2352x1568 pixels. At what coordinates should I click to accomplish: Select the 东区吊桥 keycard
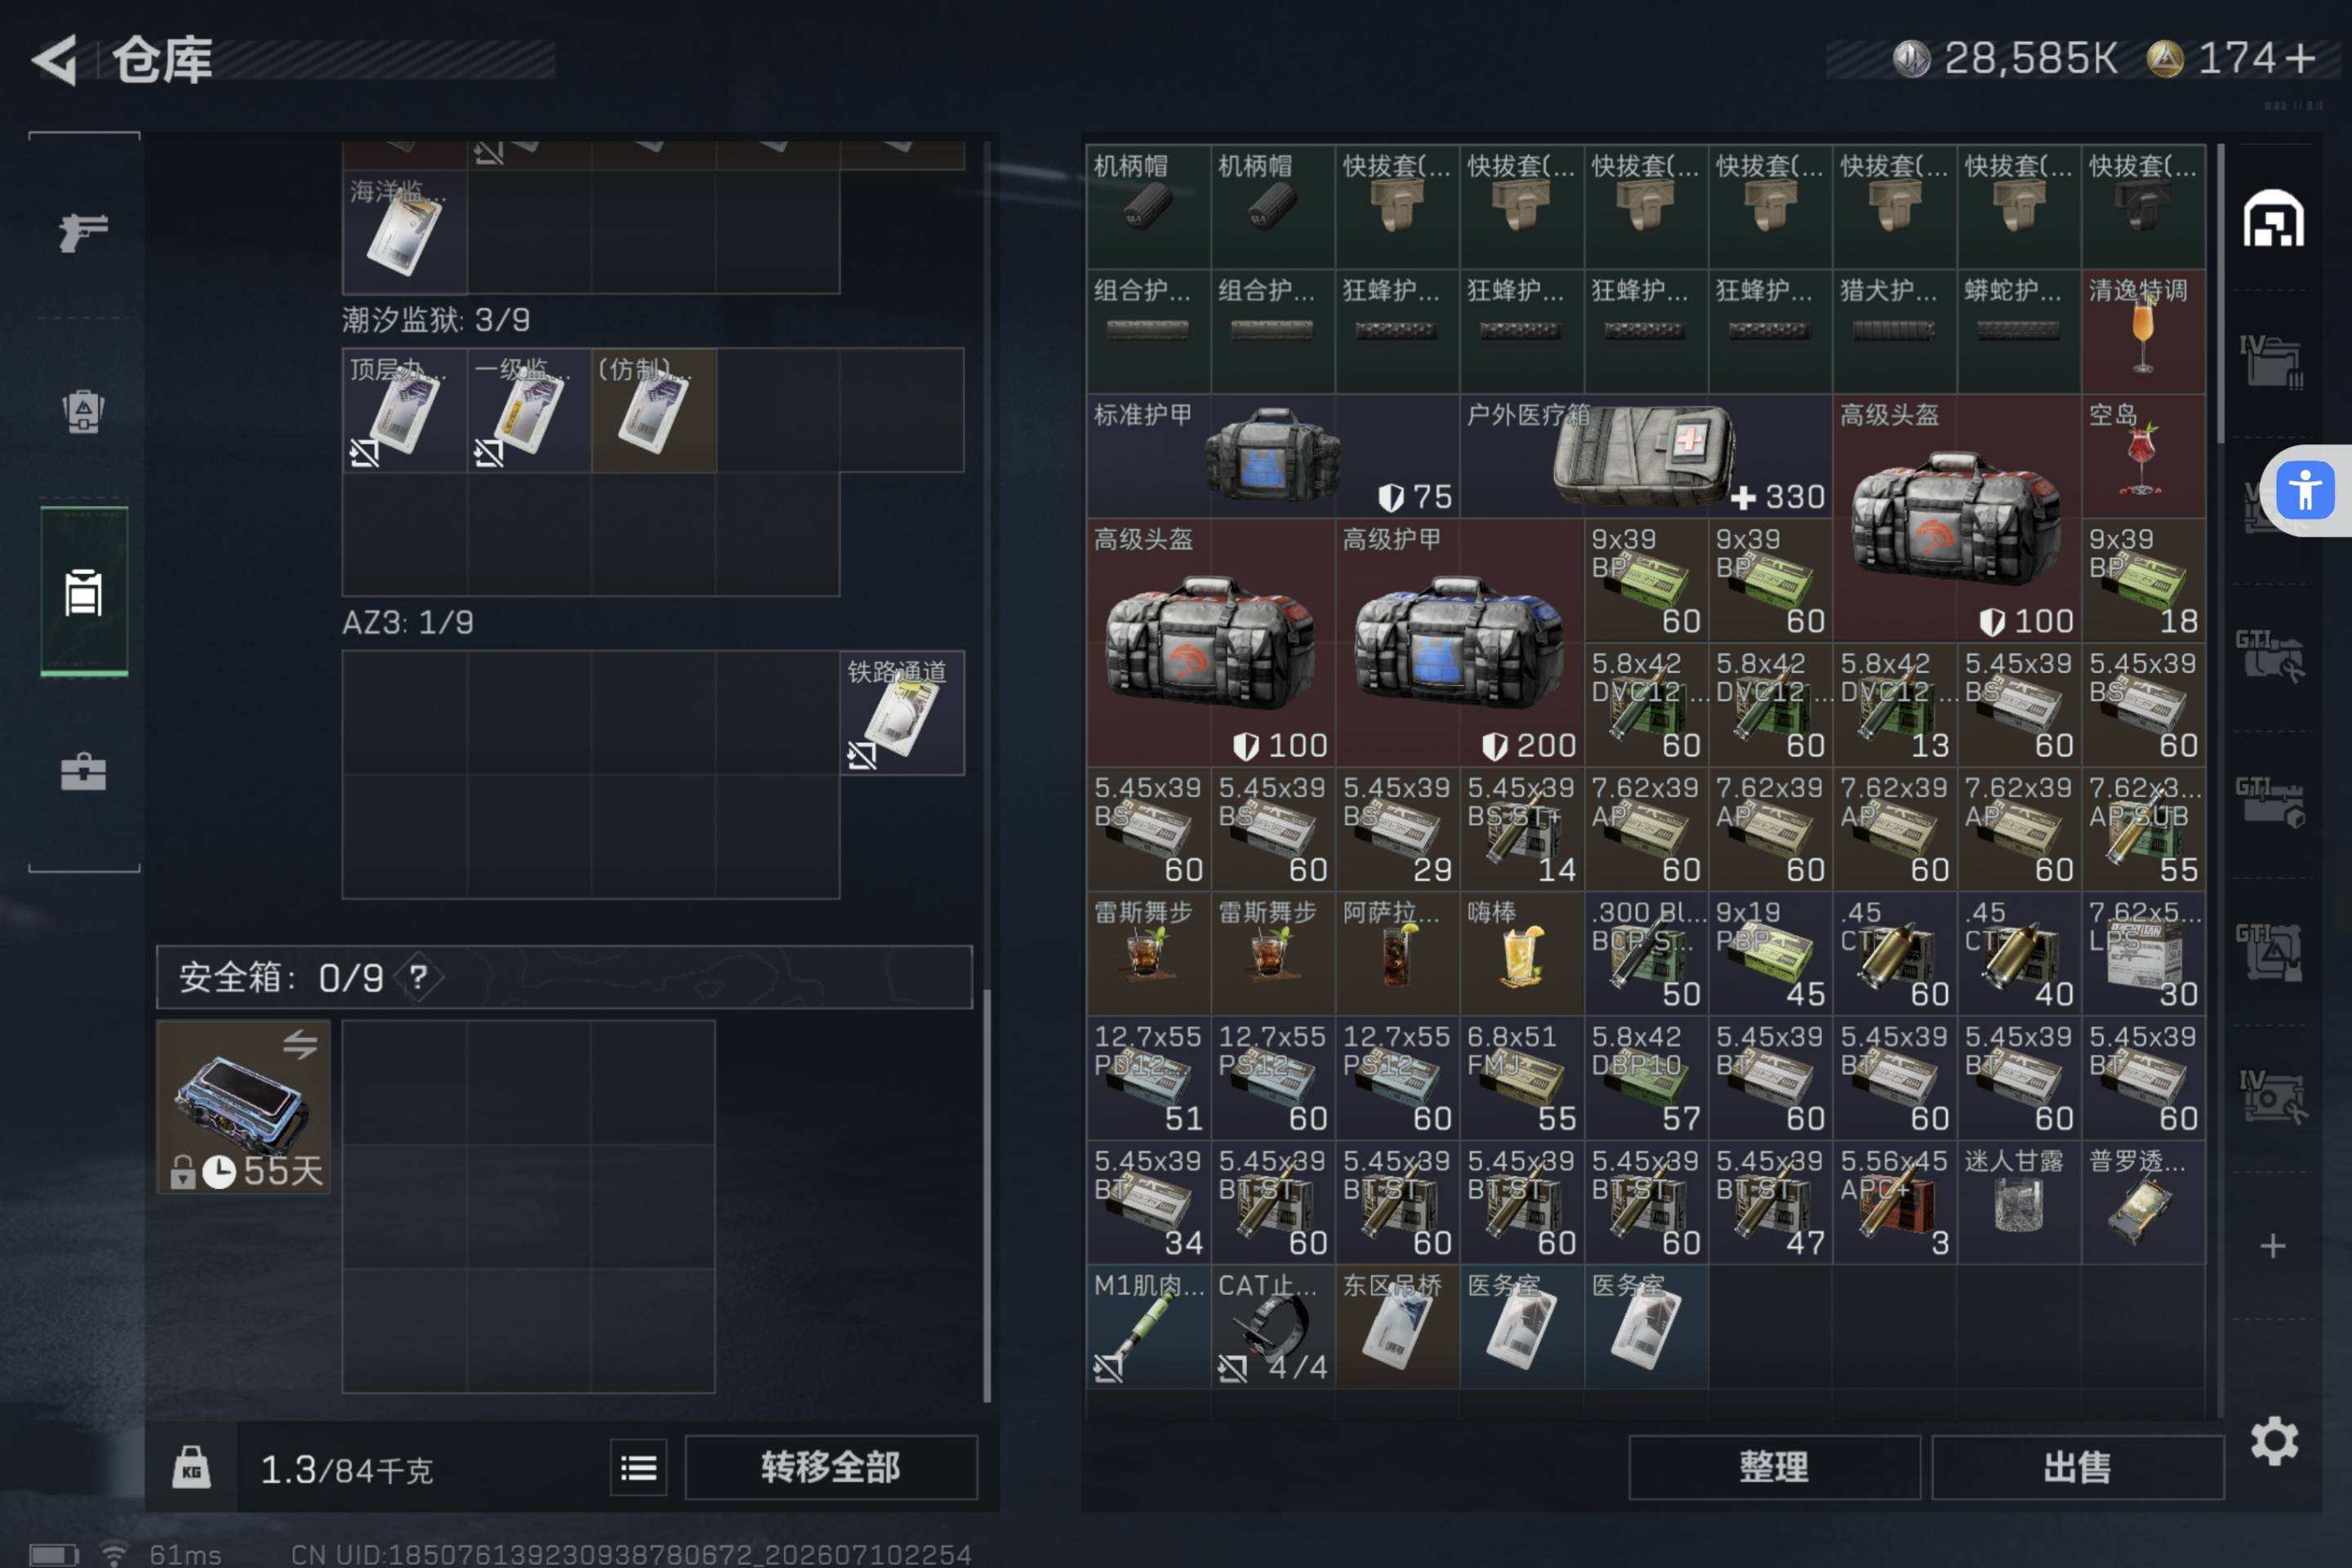coord(1397,1326)
